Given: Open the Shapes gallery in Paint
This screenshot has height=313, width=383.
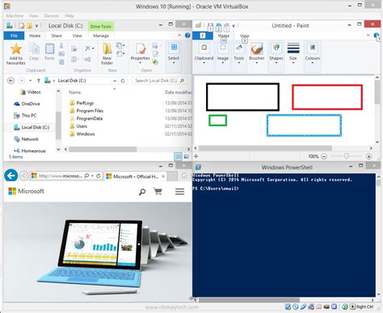Looking at the screenshot, I should (x=276, y=49).
